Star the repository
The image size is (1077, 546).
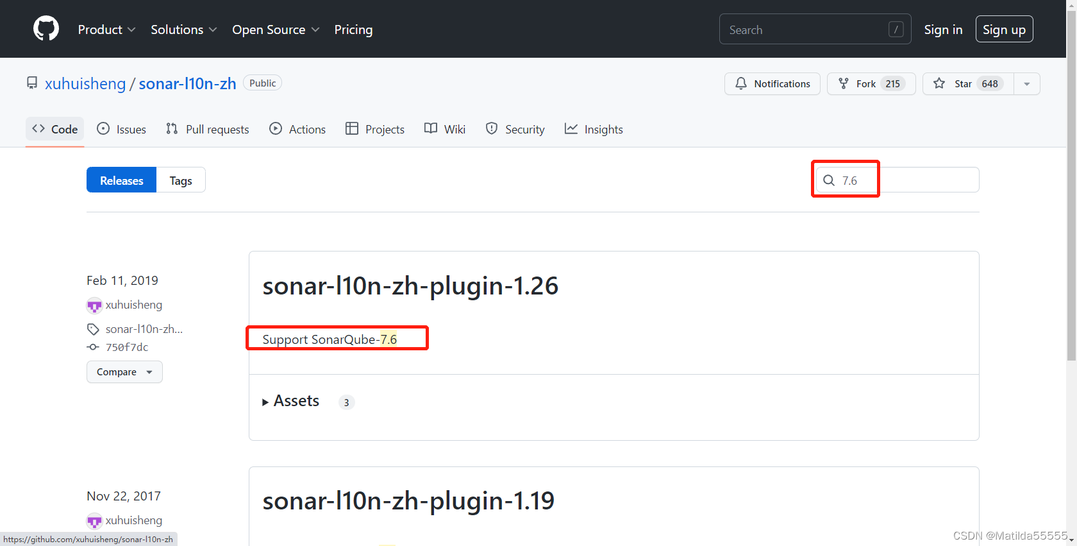pos(967,84)
